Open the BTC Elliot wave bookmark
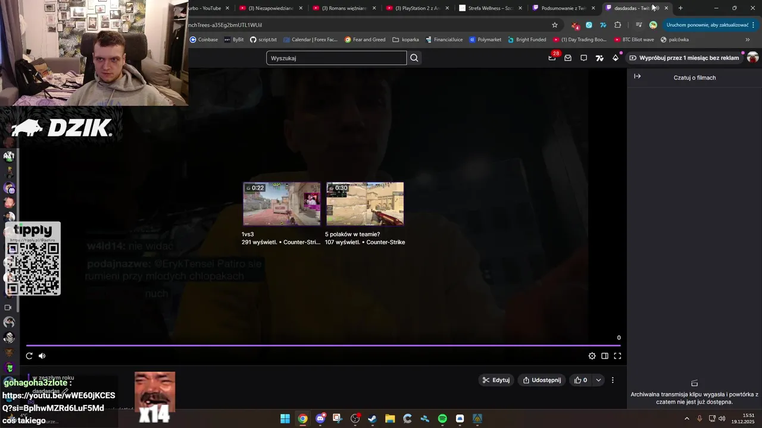Viewport: 762px width, 428px height. click(634, 40)
